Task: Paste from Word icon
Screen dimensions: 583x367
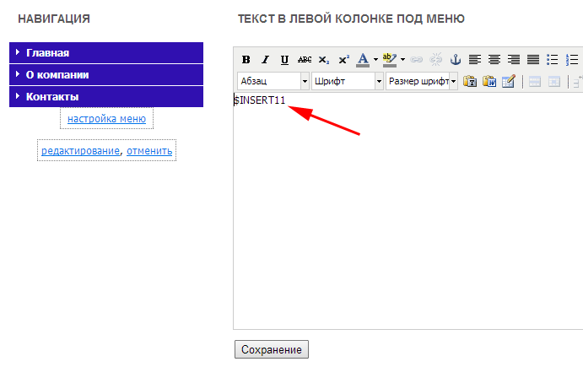Action: [489, 82]
